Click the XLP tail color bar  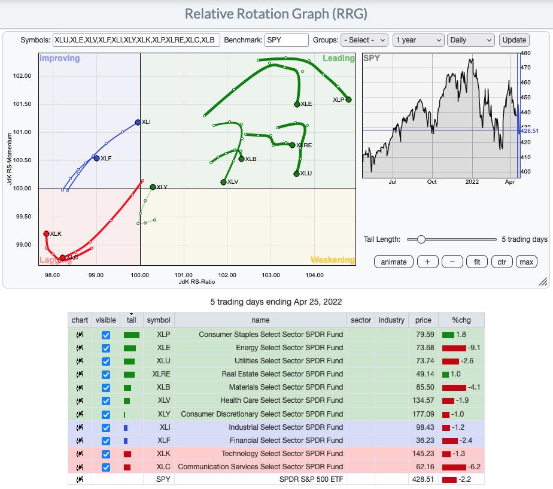pos(132,335)
